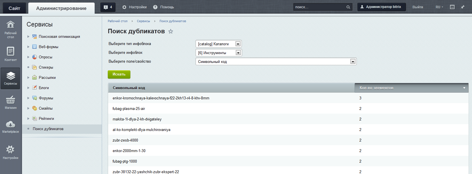Expand the Рейтинги tree arrow
Viewport: 472px width, 174px height.
click(x=28, y=118)
